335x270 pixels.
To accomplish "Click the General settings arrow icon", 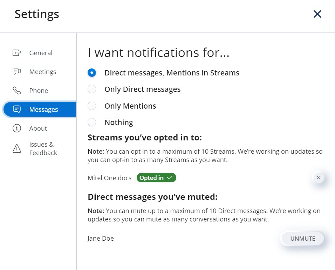I will pyautogui.click(x=17, y=53).
